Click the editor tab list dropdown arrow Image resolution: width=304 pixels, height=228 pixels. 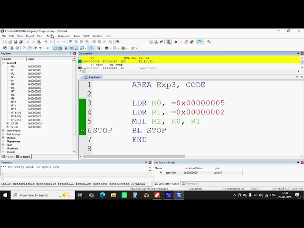pos(297,77)
